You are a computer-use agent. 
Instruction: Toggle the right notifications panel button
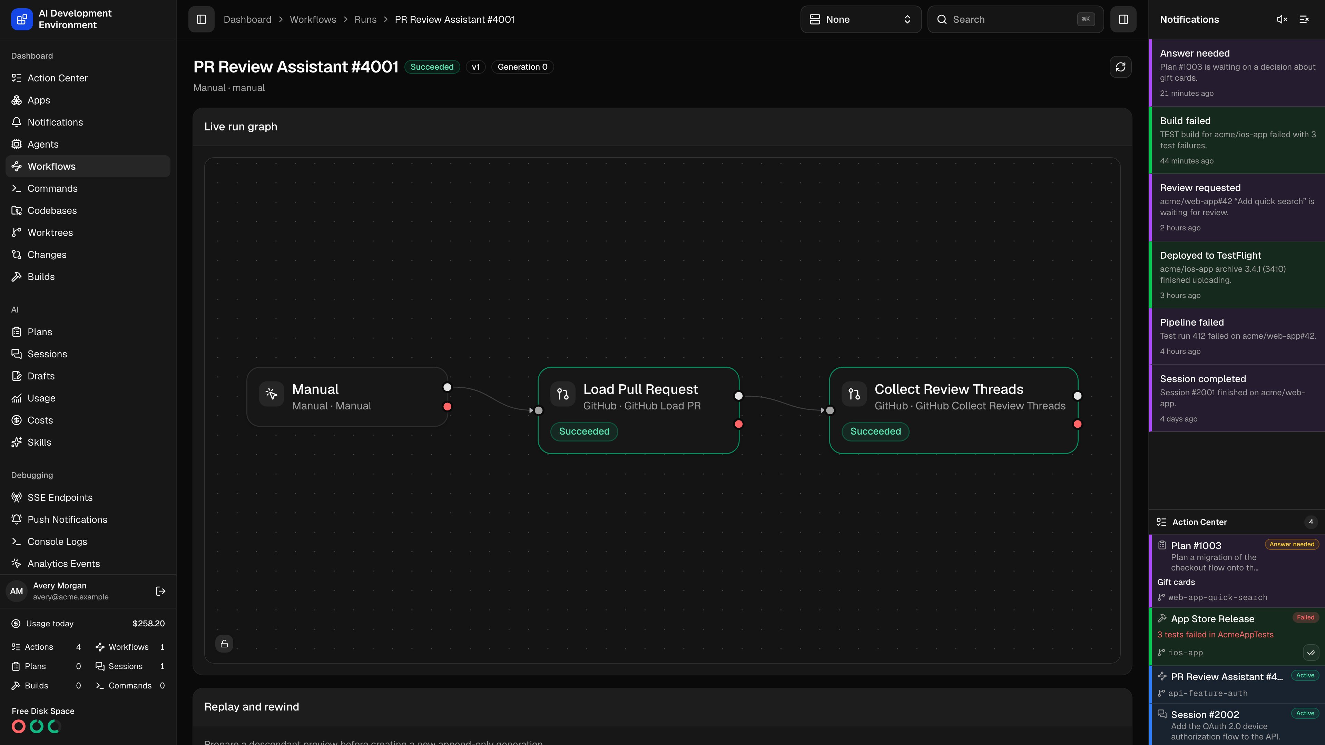point(1123,20)
